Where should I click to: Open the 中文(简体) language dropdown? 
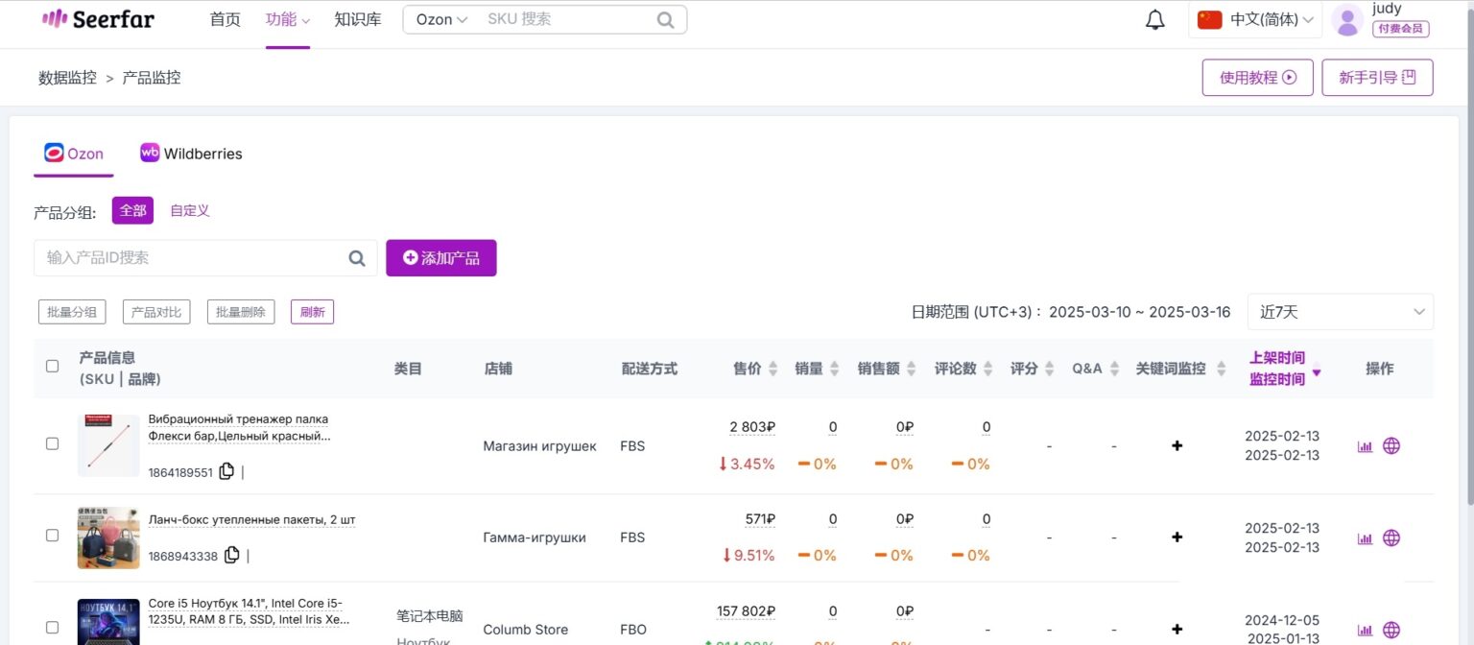[x=1255, y=18]
